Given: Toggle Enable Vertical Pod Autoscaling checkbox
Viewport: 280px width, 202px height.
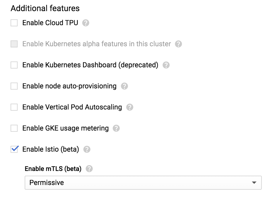Looking at the screenshot, I should (14, 107).
